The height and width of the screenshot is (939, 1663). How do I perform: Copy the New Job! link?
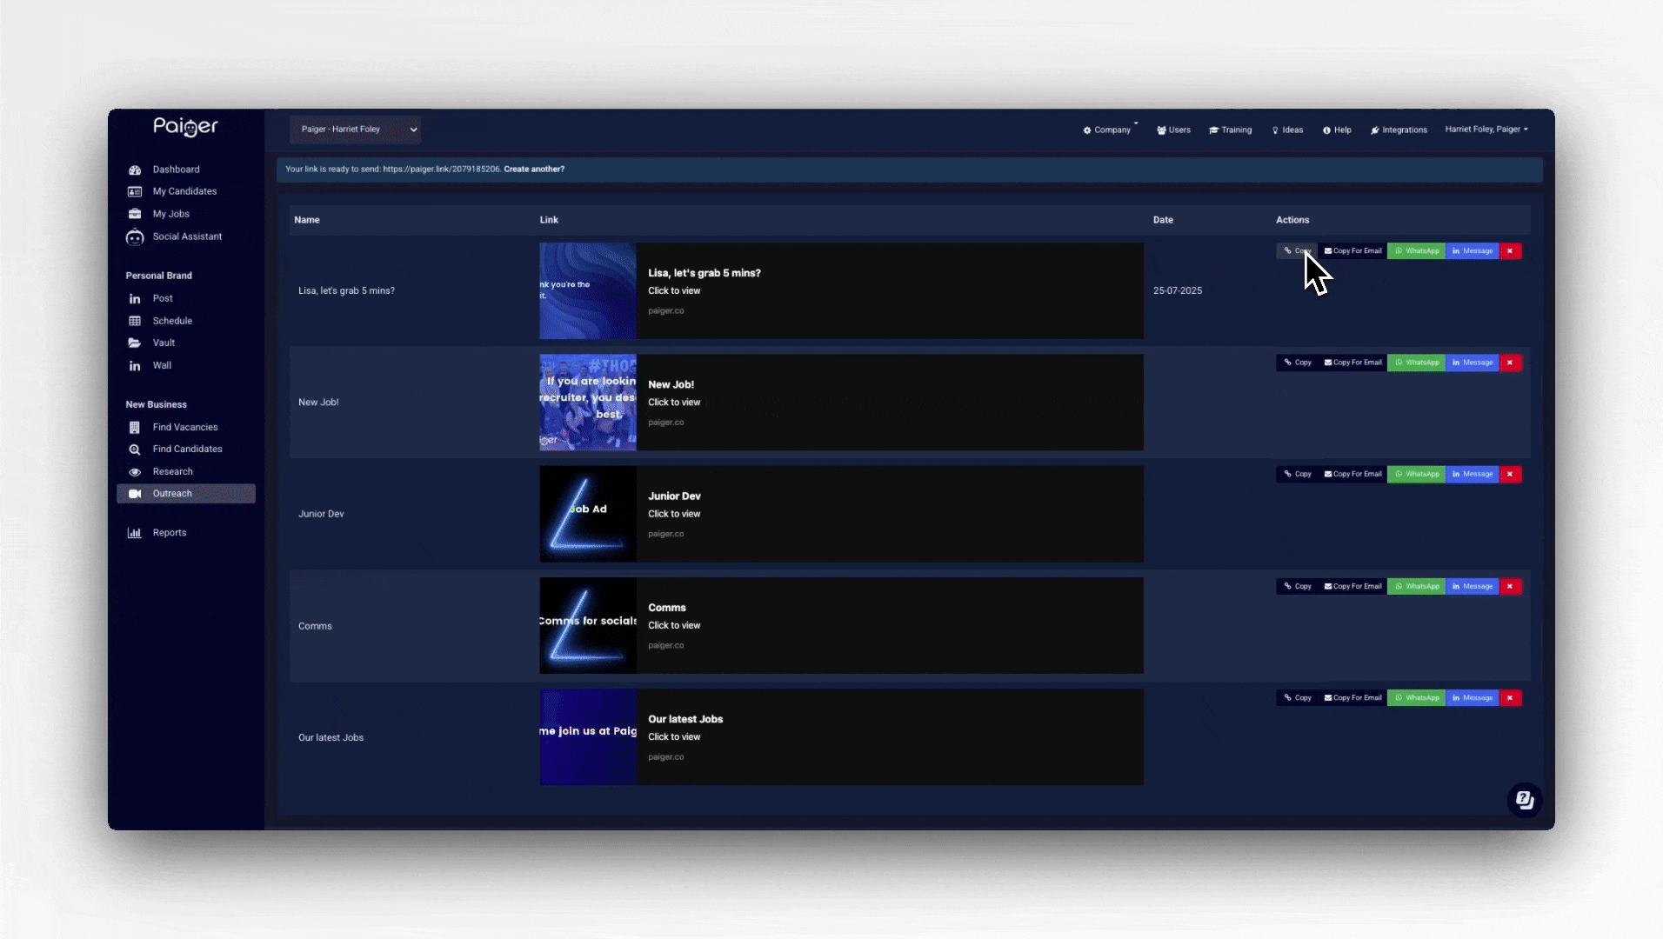[x=1297, y=363]
